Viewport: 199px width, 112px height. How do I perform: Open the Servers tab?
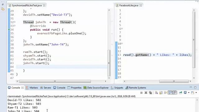(46, 88)
